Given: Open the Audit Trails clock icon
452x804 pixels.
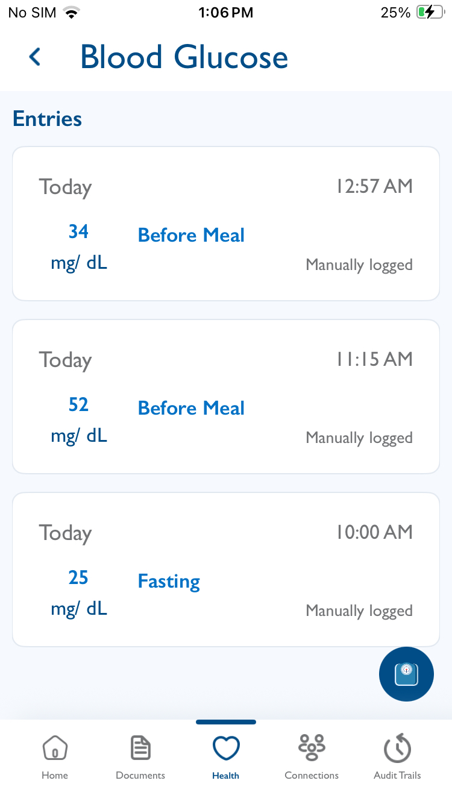Looking at the screenshot, I should pos(397,749).
